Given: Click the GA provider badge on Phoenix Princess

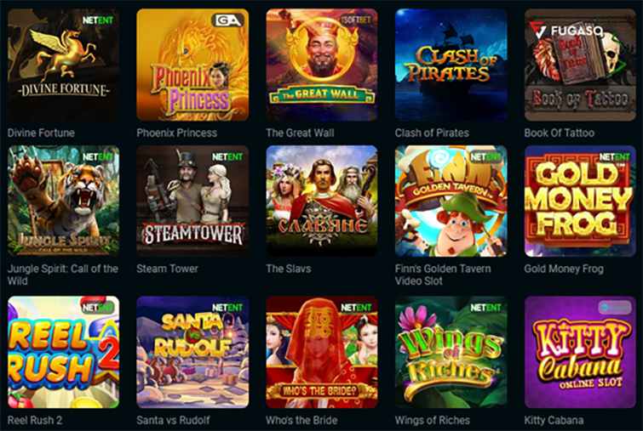Looking at the screenshot, I should click(x=228, y=20).
